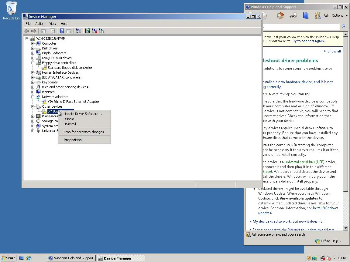Open the File menu in Device Manager
Viewport: 350px width, 262px height.
tap(28, 24)
